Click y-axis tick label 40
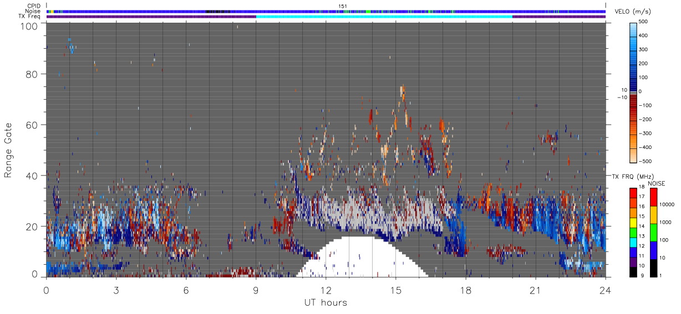Screen dimensions: 681x314 click(x=32, y=176)
